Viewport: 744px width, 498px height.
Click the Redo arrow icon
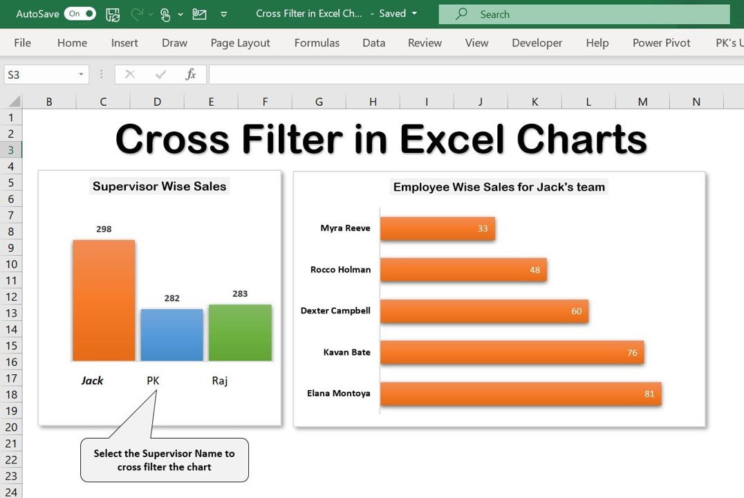coord(137,15)
